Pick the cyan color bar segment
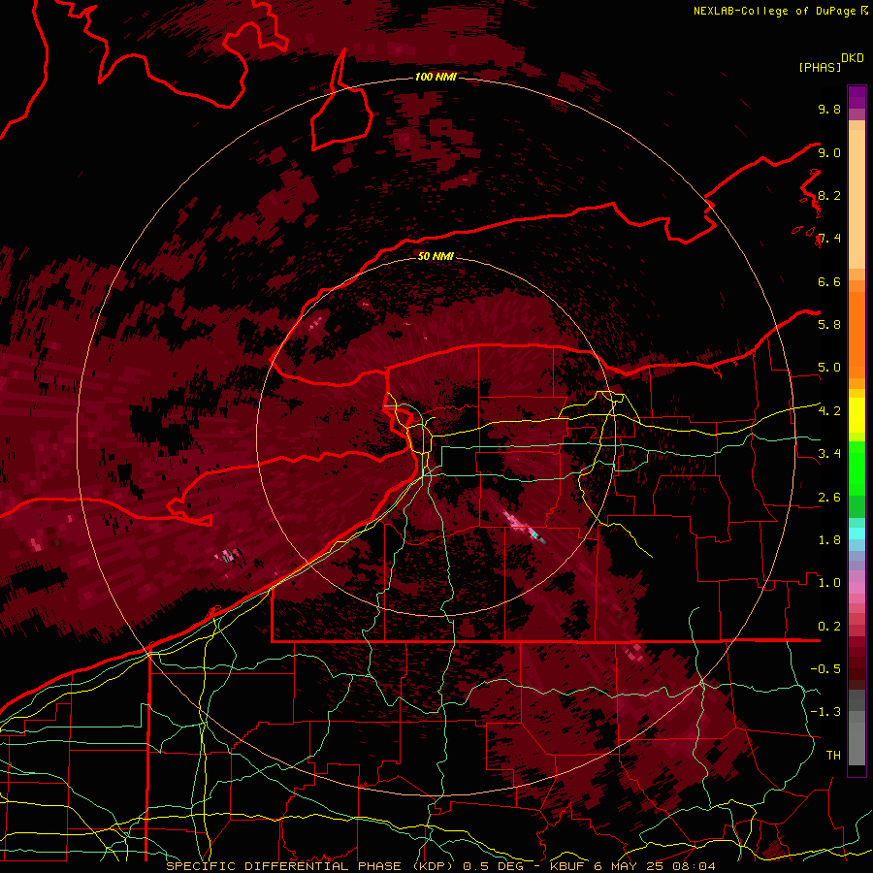The image size is (873, 873). pos(857,533)
